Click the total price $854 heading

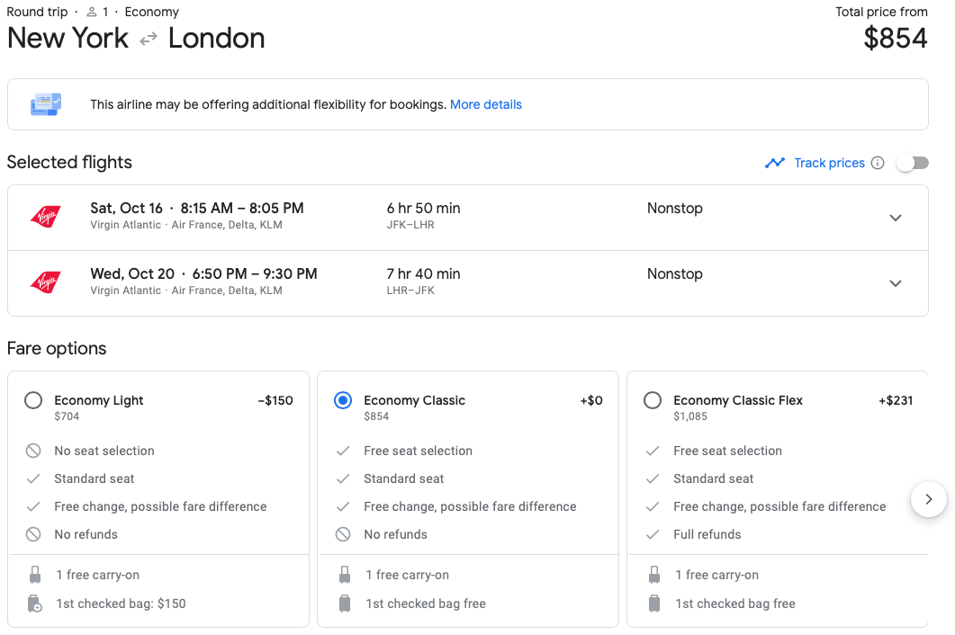pos(896,39)
